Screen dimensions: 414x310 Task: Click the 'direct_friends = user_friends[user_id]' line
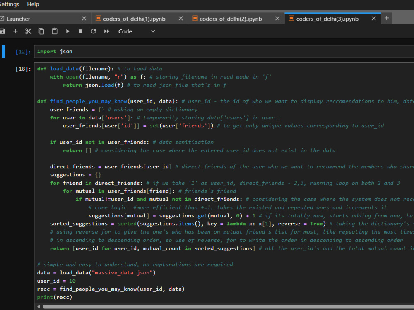coord(111,167)
